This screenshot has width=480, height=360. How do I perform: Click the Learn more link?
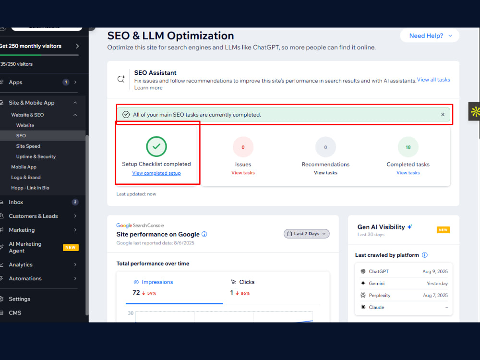(148, 88)
